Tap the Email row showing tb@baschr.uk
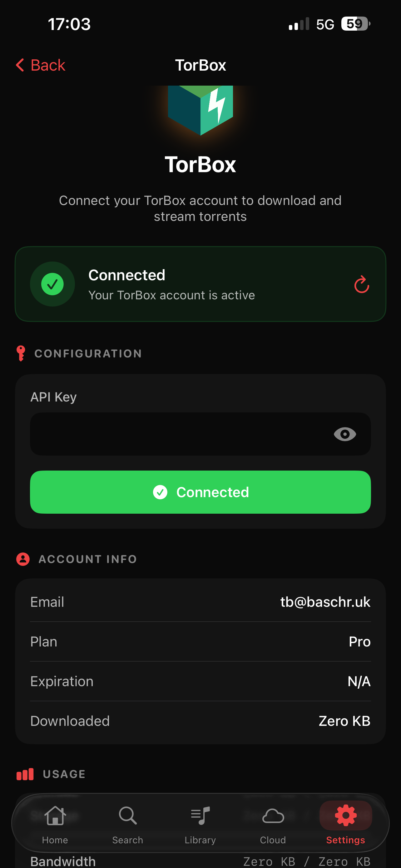Screen dimensions: 401x868 coord(200,602)
